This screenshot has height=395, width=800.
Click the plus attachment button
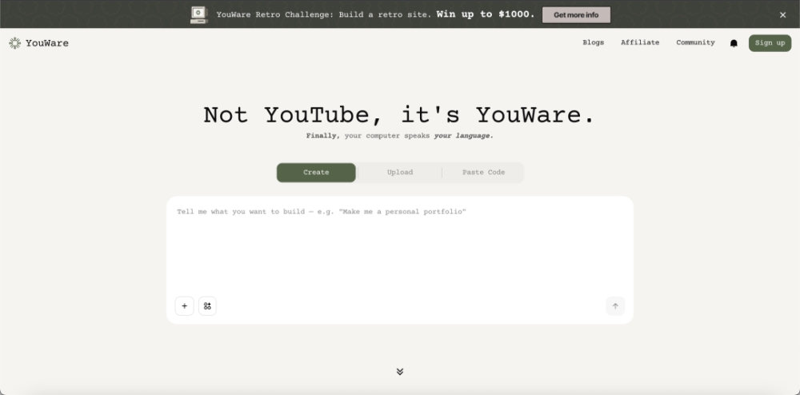184,306
